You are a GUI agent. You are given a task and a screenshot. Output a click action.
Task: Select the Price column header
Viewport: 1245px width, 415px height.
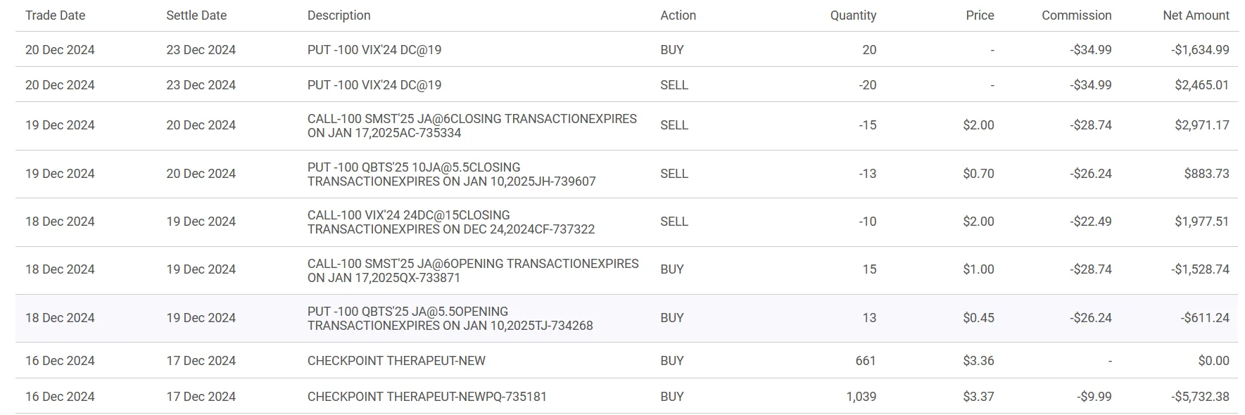(980, 15)
